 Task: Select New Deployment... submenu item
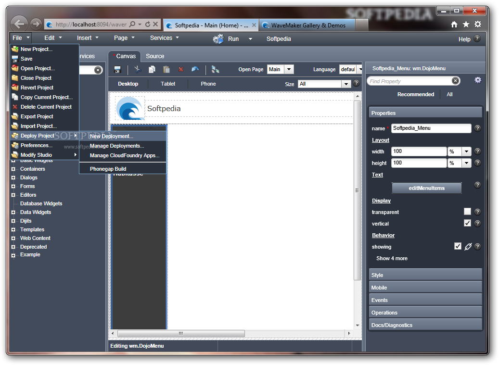[x=123, y=136]
